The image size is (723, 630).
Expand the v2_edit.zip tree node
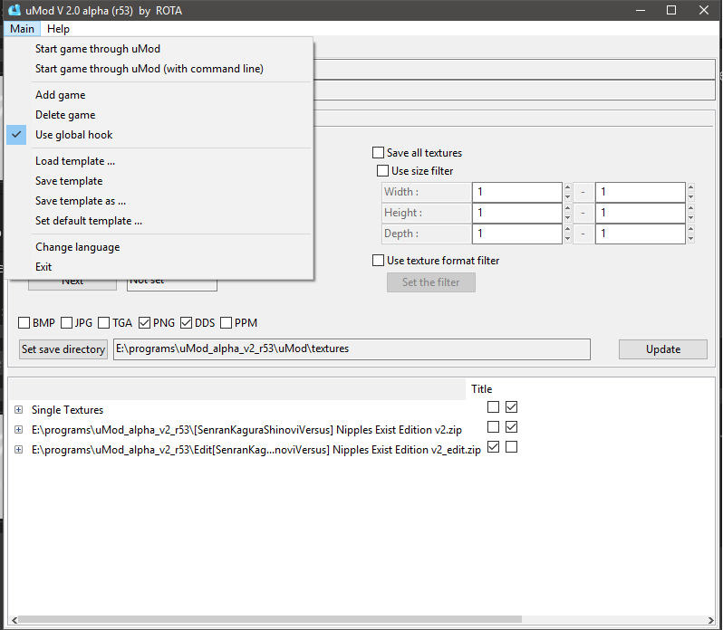coord(18,450)
